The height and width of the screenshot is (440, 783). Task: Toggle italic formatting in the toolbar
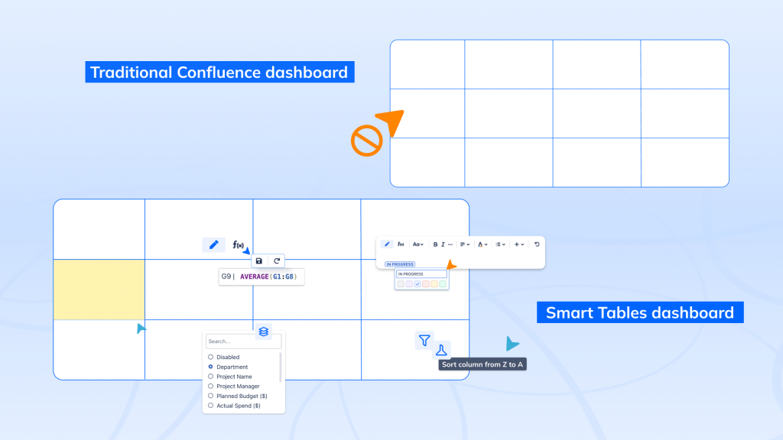(443, 244)
